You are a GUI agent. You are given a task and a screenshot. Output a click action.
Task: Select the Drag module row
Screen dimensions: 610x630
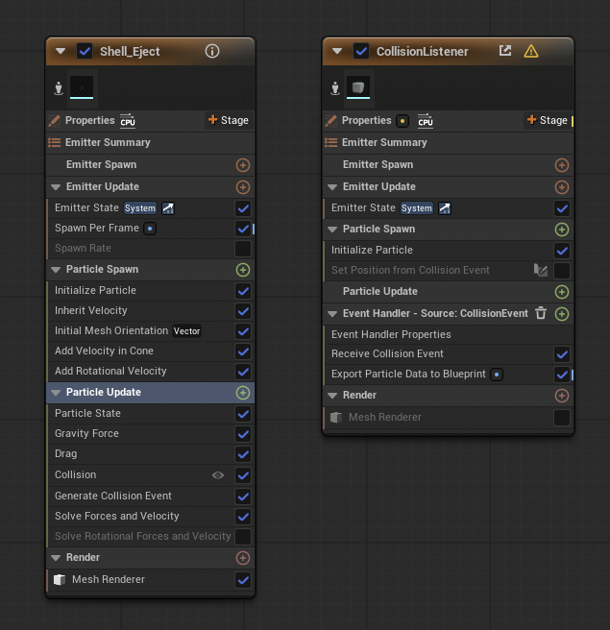151,454
